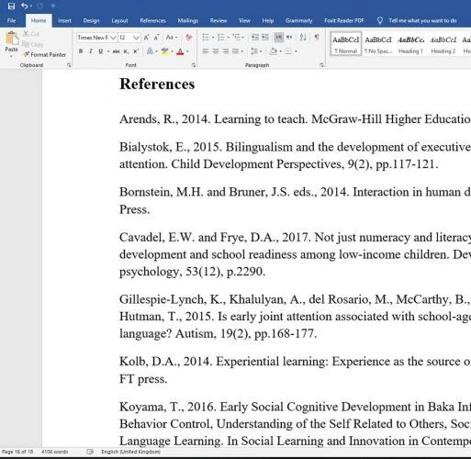Toggle Bold formatting
471x459 pixels.
tap(81, 51)
